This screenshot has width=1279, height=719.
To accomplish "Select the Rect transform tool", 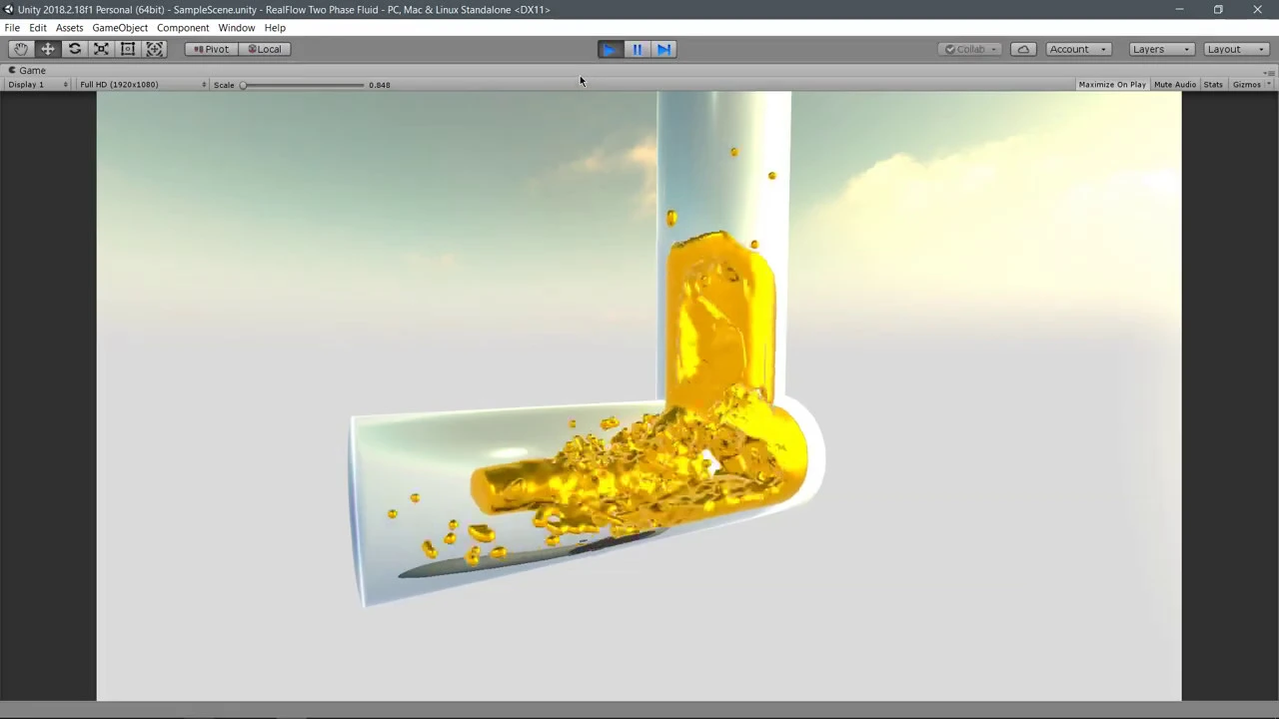I will tap(128, 49).
